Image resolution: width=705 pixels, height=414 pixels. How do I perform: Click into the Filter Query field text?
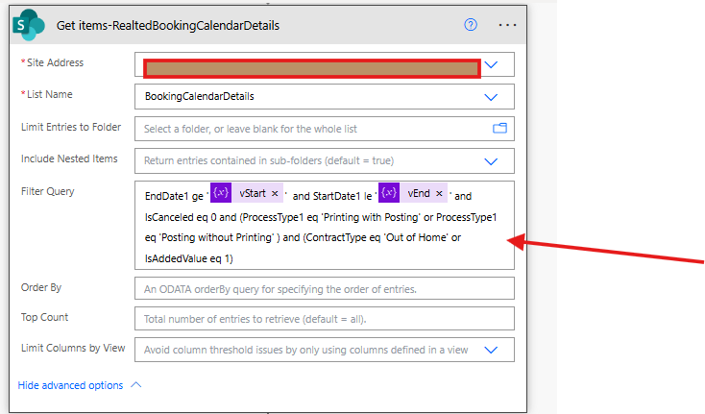325,225
